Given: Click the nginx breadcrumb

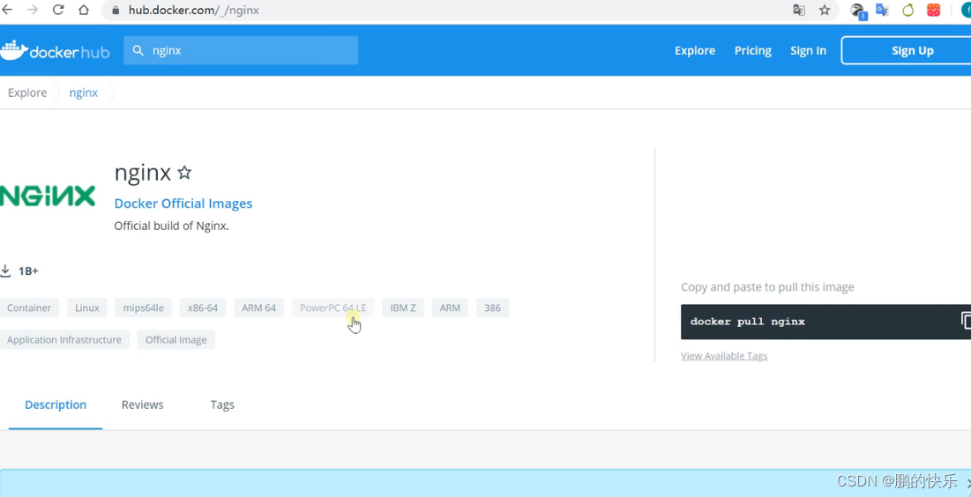Looking at the screenshot, I should pos(84,93).
